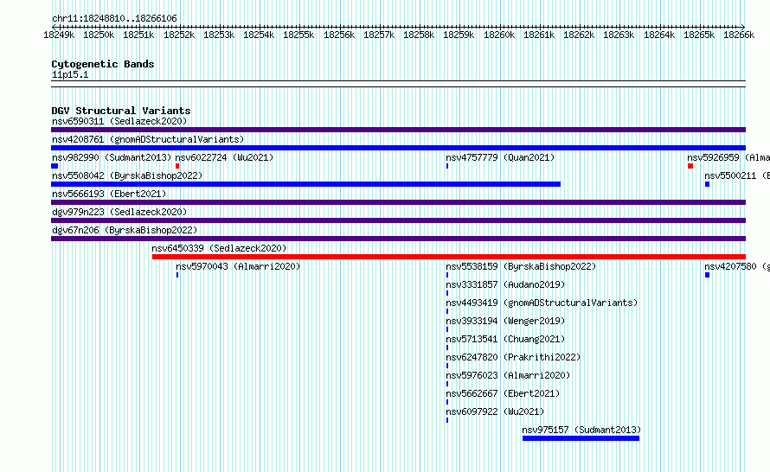Screen dimensions: 770x472
Task: Click the blue marker under nsv5976023
Action: pos(447,384)
